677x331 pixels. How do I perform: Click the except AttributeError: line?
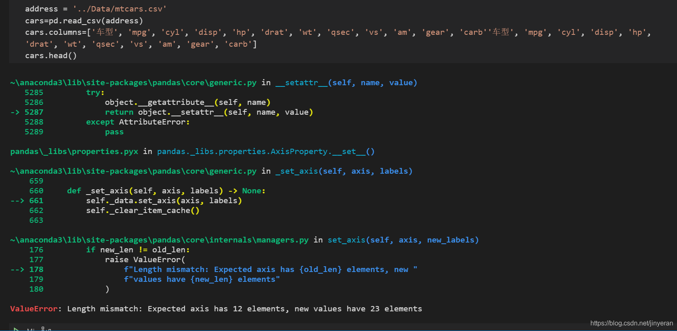pyautogui.click(x=138, y=122)
